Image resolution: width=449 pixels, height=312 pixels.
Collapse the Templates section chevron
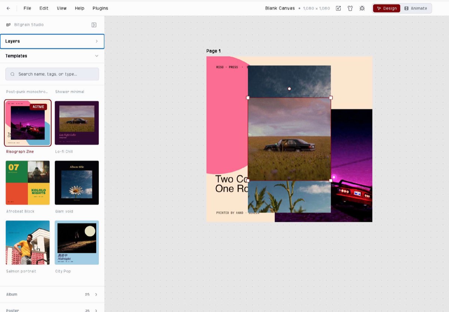[97, 56]
